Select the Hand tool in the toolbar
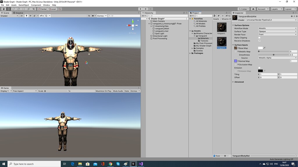The height and width of the screenshot is (167, 298). pyautogui.click(x=3, y=9)
